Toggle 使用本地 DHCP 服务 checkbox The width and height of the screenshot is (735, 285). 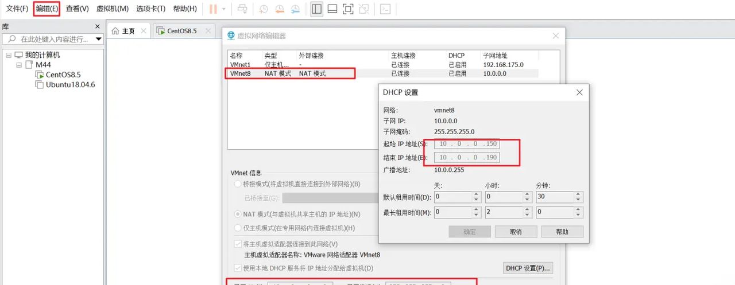[238, 268]
